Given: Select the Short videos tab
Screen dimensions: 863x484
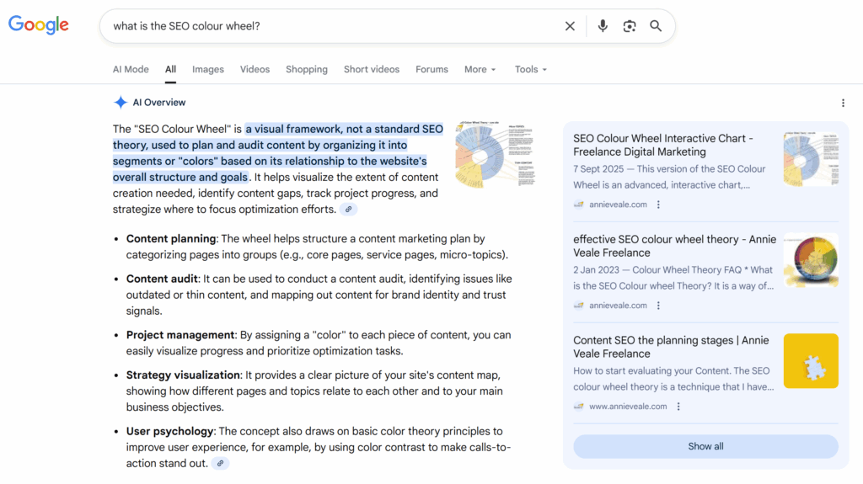Looking at the screenshot, I should [x=372, y=69].
